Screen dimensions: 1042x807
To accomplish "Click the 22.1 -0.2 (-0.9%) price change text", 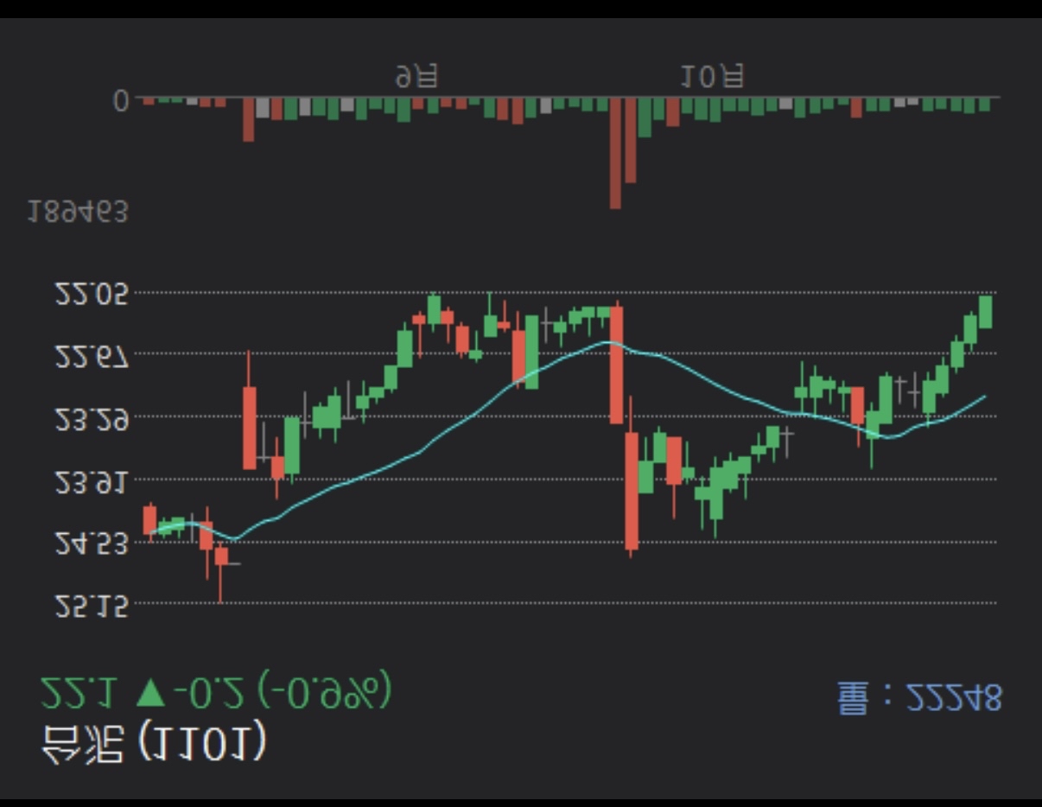I will (x=216, y=691).
